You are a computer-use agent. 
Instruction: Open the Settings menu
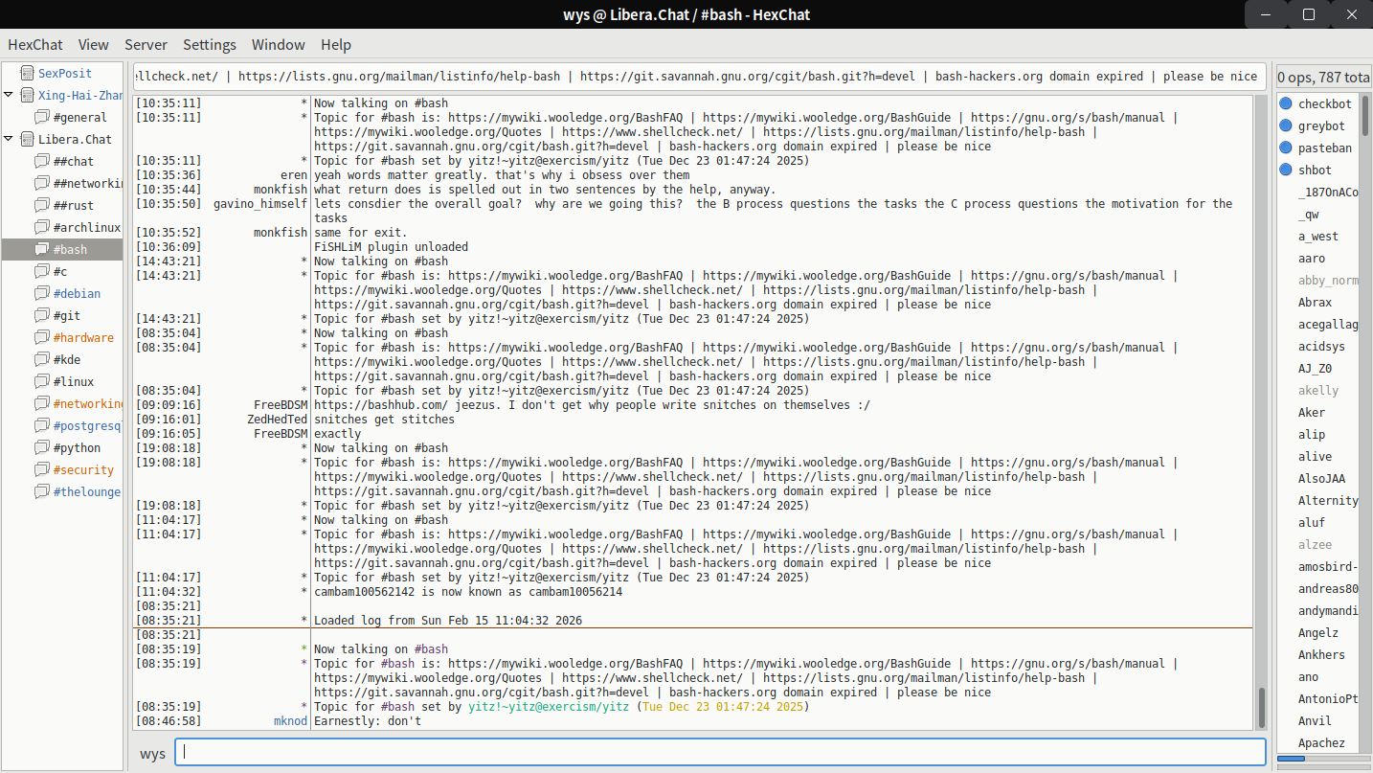click(x=209, y=44)
